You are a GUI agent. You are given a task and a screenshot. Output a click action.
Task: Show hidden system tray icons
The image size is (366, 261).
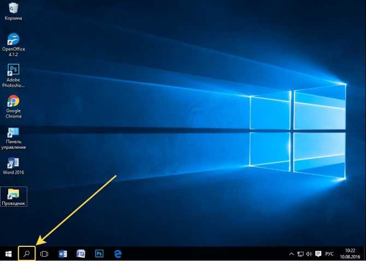coord(291,254)
